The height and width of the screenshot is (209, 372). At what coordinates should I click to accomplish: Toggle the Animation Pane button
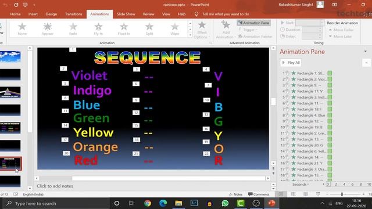(253, 23)
